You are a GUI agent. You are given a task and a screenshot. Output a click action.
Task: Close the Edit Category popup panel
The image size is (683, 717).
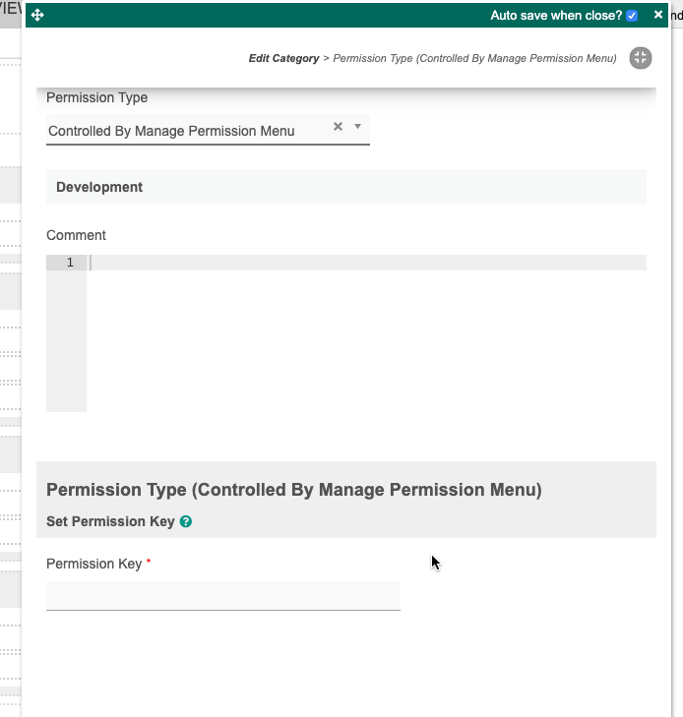(658, 15)
